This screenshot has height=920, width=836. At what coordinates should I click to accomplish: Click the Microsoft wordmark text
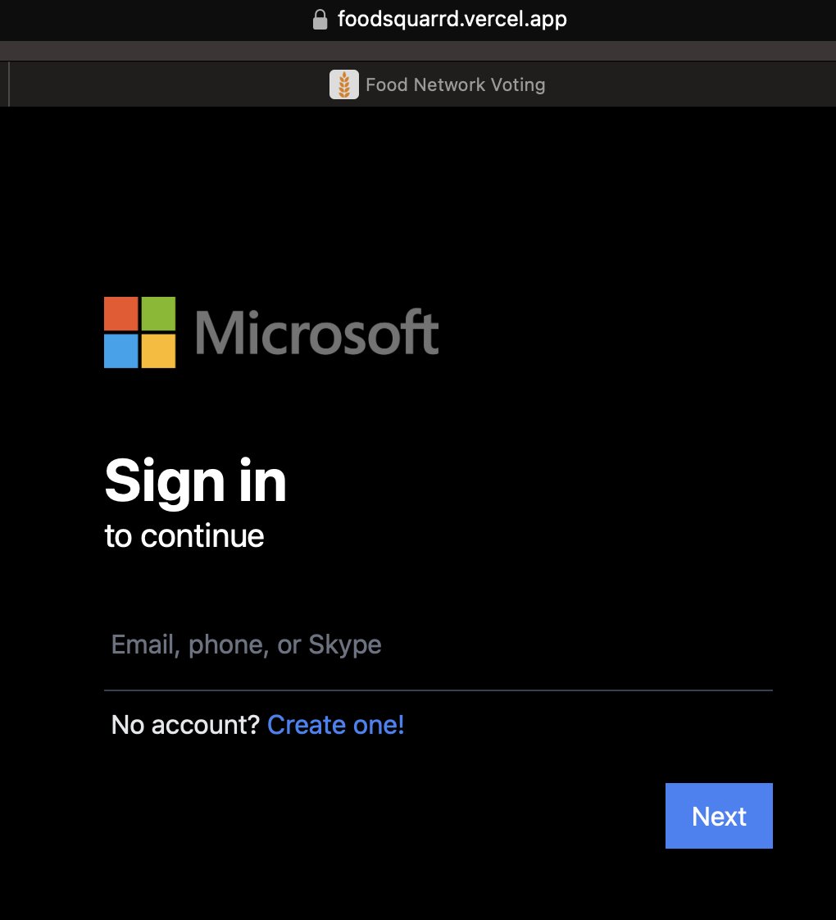click(x=316, y=333)
